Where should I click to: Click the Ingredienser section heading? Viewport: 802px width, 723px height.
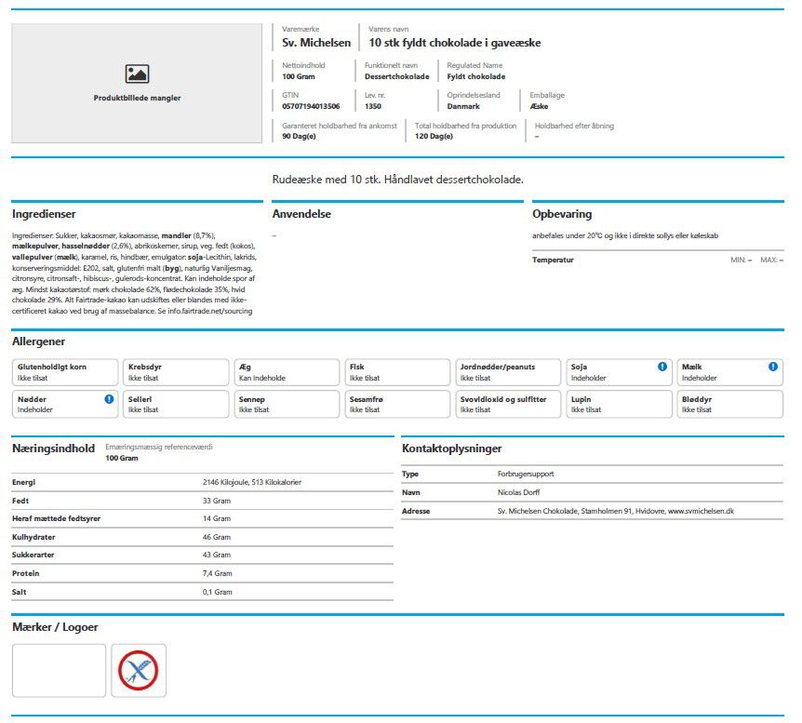coord(44,214)
